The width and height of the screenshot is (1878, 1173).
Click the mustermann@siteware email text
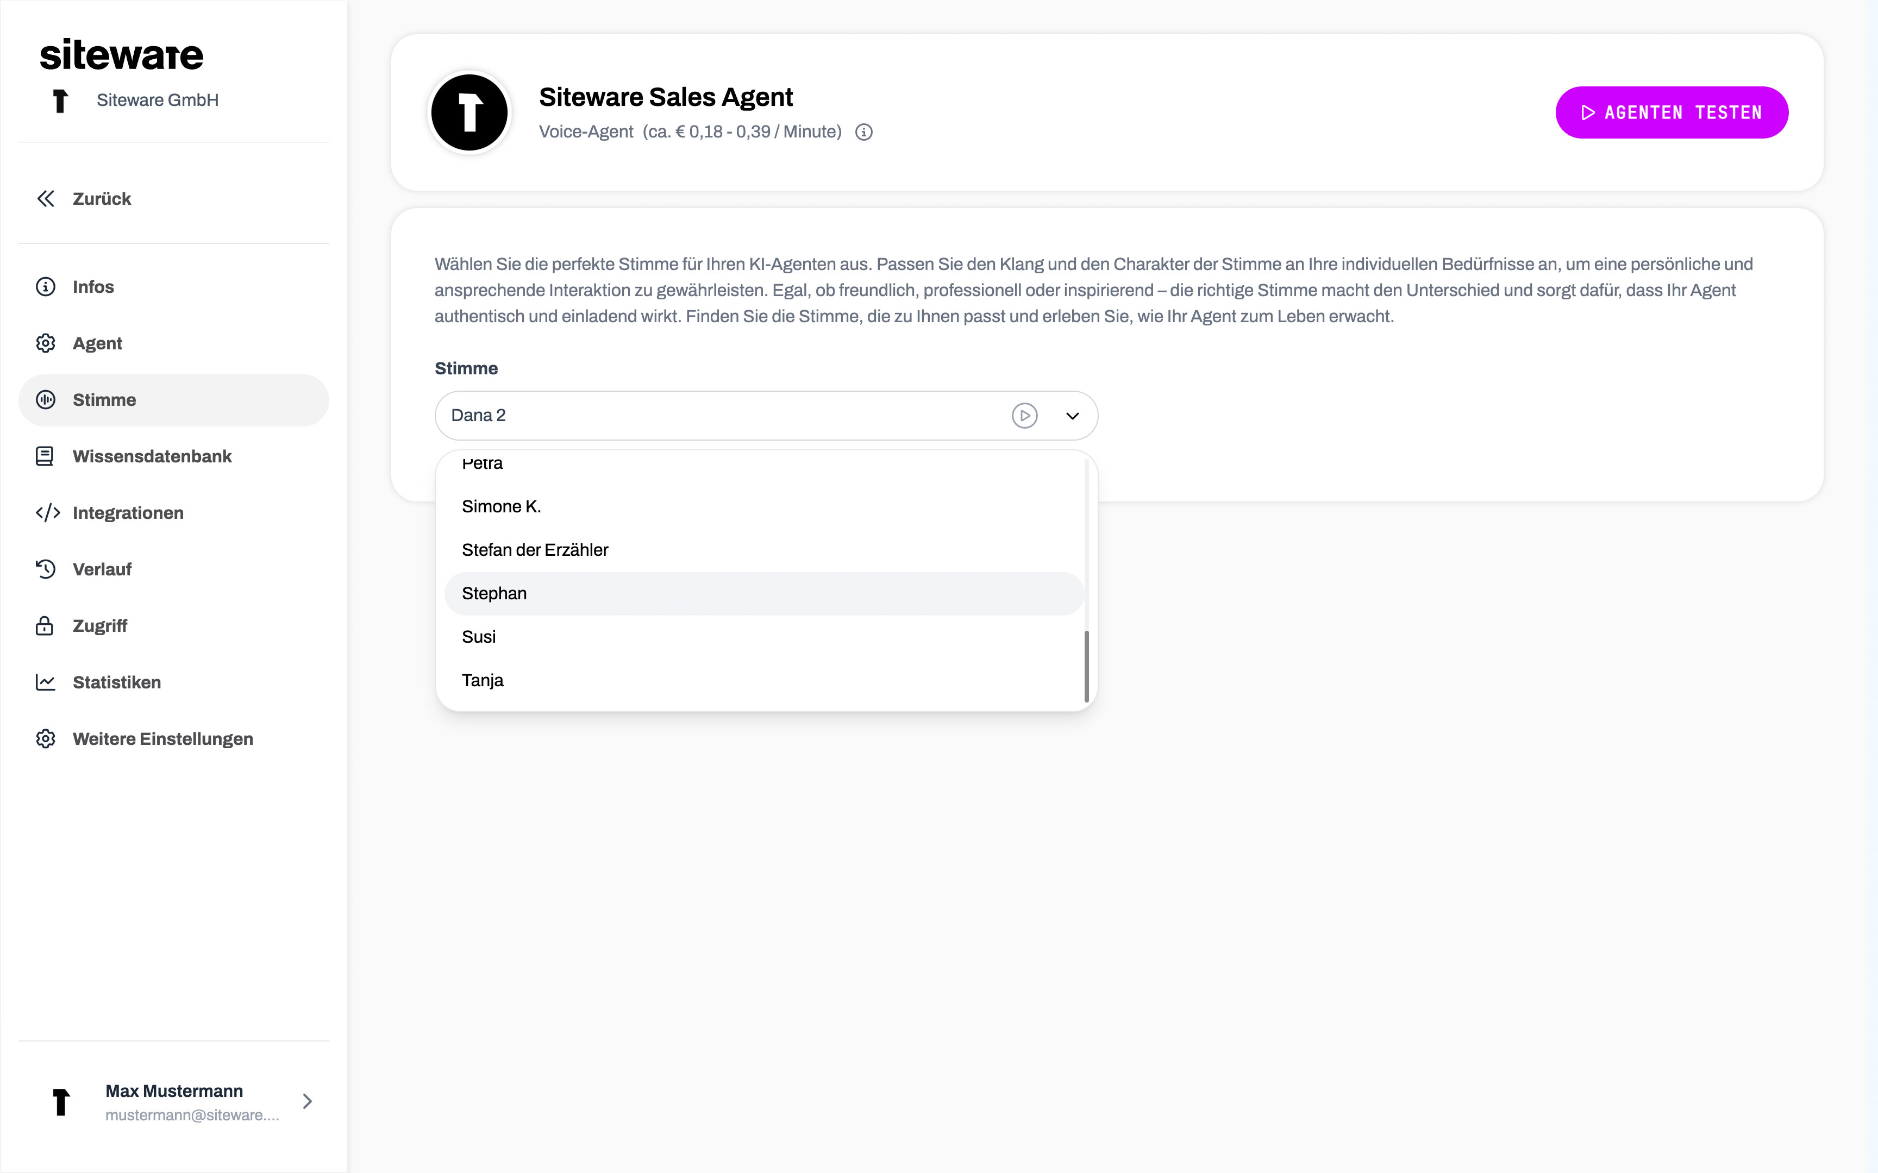[192, 1115]
